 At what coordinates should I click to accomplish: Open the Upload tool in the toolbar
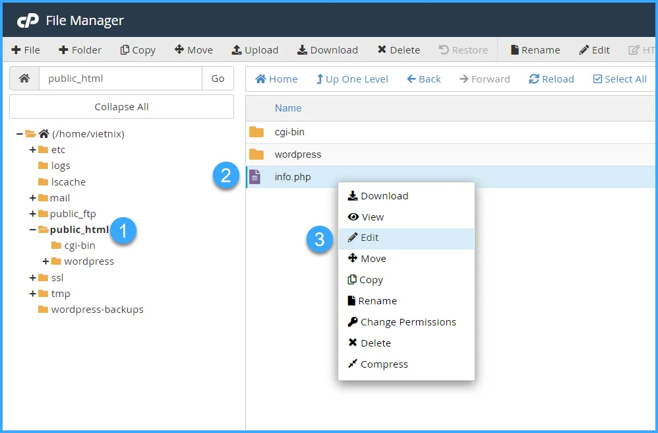[254, 50]
